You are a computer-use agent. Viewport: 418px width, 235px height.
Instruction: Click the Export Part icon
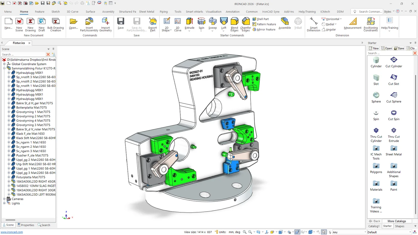click(x=153, y=24)
